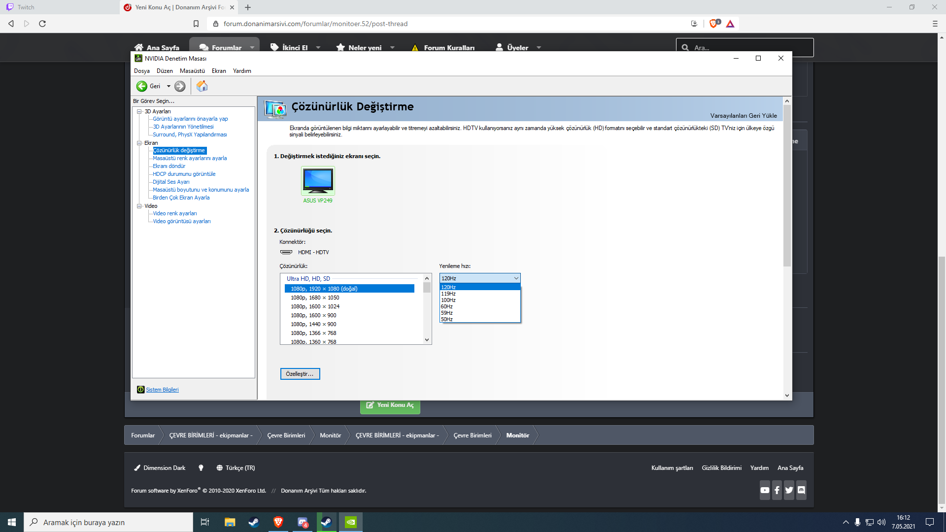Click the NVIDIA taskbar icon

coord(351,522)
